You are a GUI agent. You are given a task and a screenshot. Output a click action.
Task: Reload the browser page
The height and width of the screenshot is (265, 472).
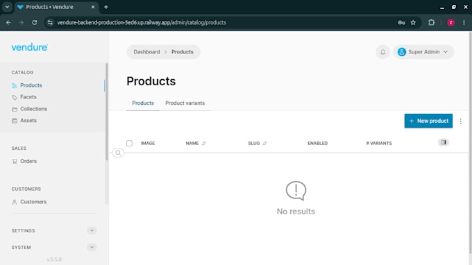[34, 23]
